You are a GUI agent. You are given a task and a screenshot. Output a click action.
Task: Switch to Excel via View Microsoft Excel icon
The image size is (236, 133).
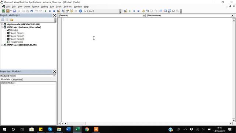click(3, 11)
